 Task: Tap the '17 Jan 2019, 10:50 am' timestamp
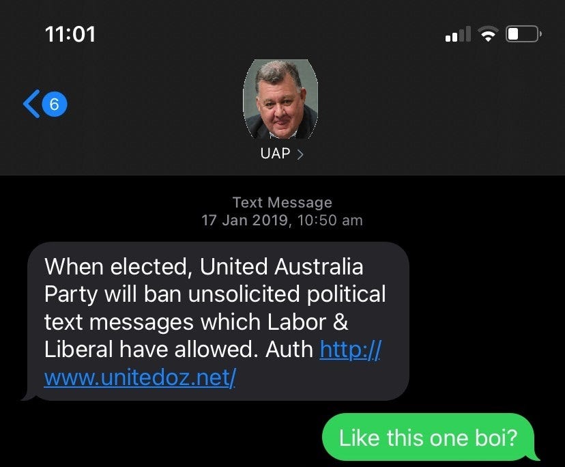click(282, 220)
